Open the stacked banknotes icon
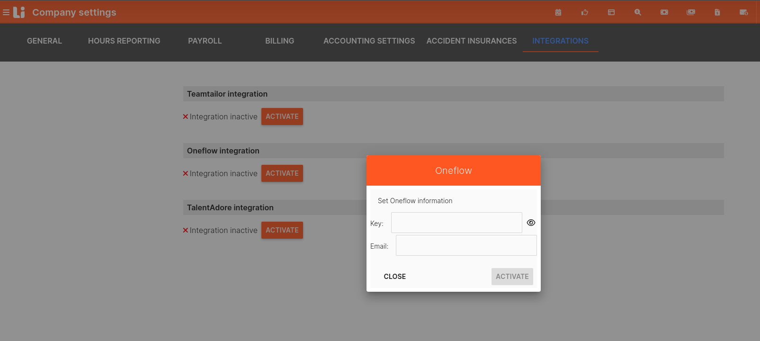The width and height of the screenshot is (760, 341). (691, 12)
